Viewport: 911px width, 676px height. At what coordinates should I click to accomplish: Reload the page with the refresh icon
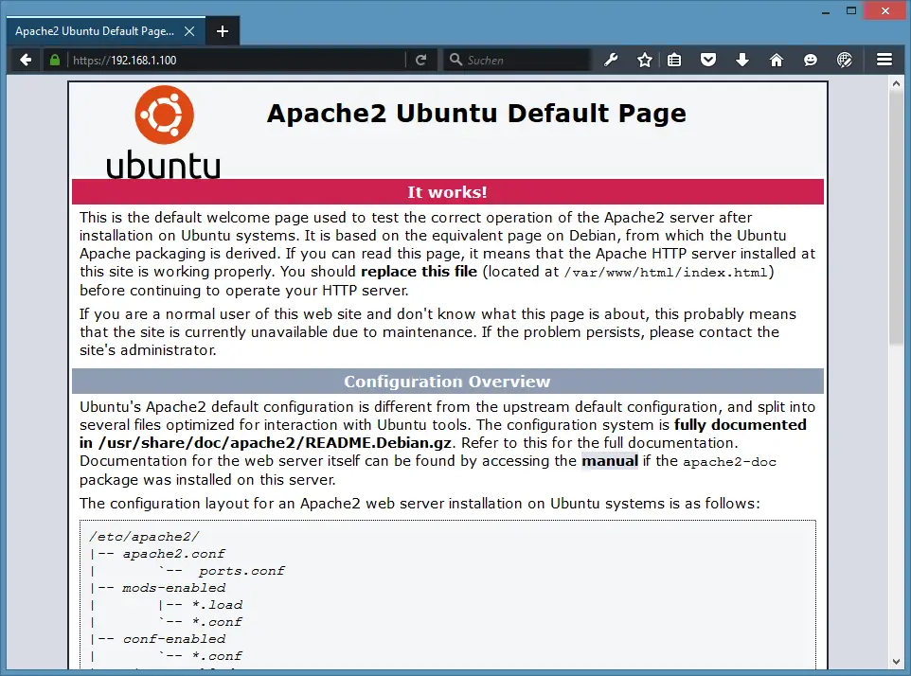(421, 60)
